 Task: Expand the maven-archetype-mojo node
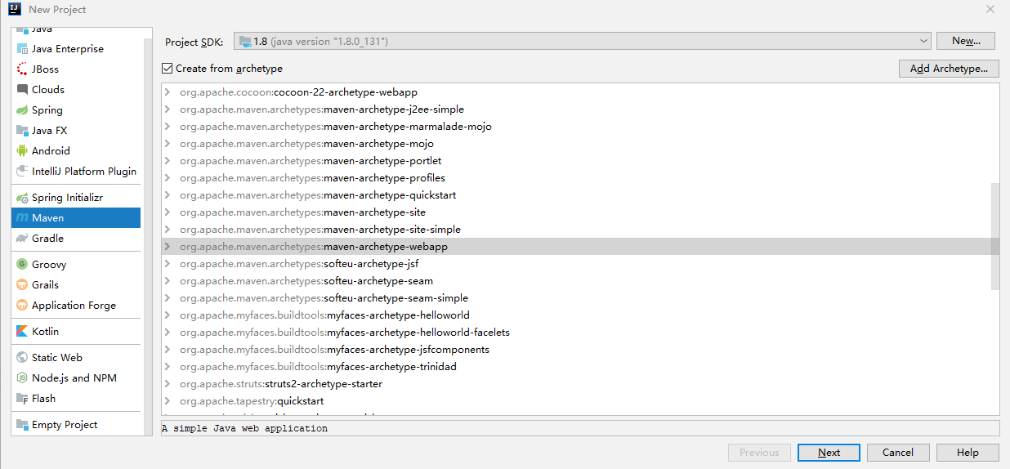click(x=168, y=144)
